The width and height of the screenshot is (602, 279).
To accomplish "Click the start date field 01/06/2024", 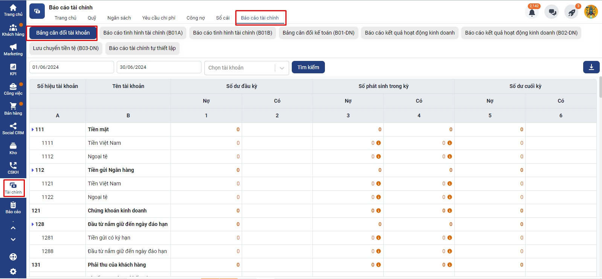I will (72, 67).
